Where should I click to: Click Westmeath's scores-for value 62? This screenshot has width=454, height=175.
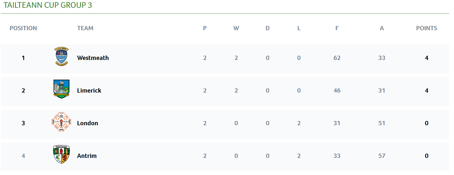(337, 58)
